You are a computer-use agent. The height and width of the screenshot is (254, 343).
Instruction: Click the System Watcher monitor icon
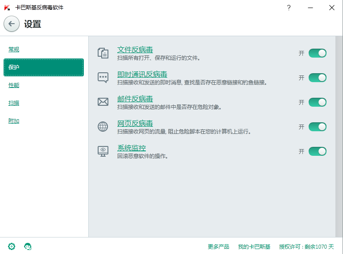pos(103,151)
